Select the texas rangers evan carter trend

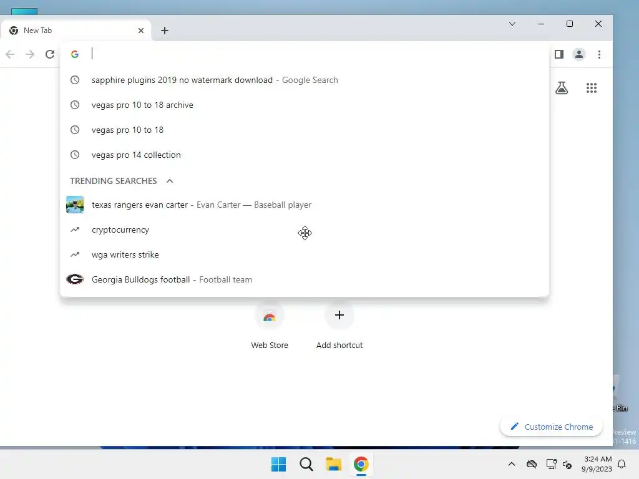pos(305,205)
